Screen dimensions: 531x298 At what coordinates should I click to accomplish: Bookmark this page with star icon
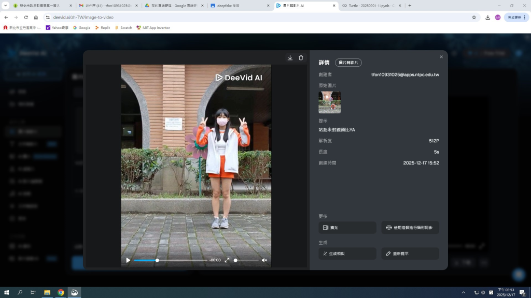click(x=474, y=17)
